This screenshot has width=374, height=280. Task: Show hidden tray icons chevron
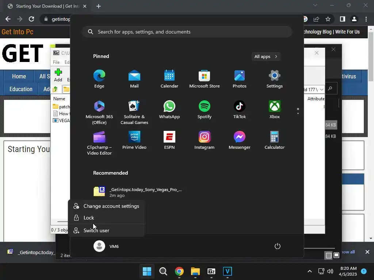(x=310, y=271)
